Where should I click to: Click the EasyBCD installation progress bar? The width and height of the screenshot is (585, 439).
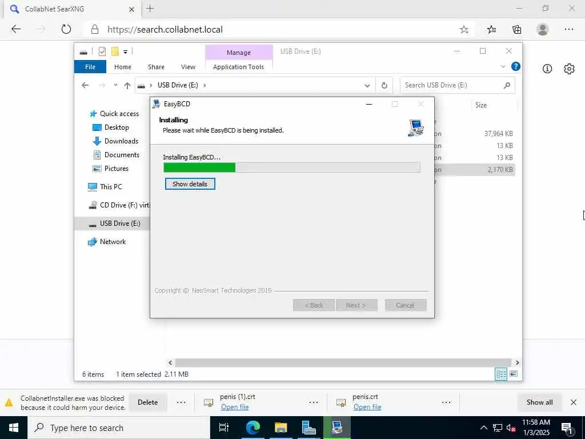292,167
